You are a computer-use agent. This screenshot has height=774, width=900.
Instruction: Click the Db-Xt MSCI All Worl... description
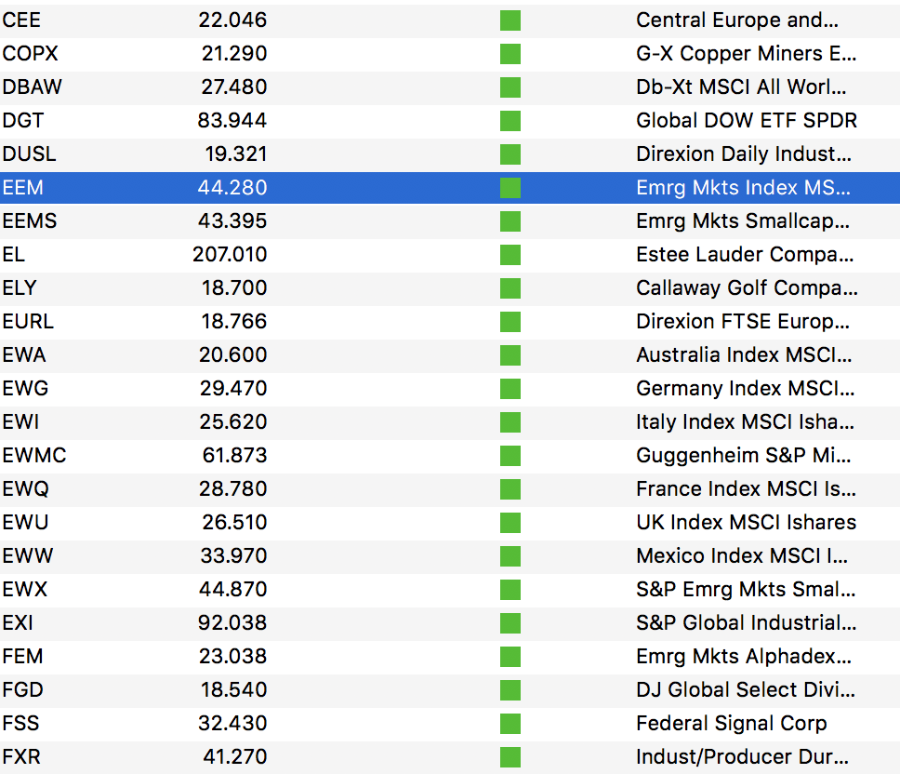point(740,87)
